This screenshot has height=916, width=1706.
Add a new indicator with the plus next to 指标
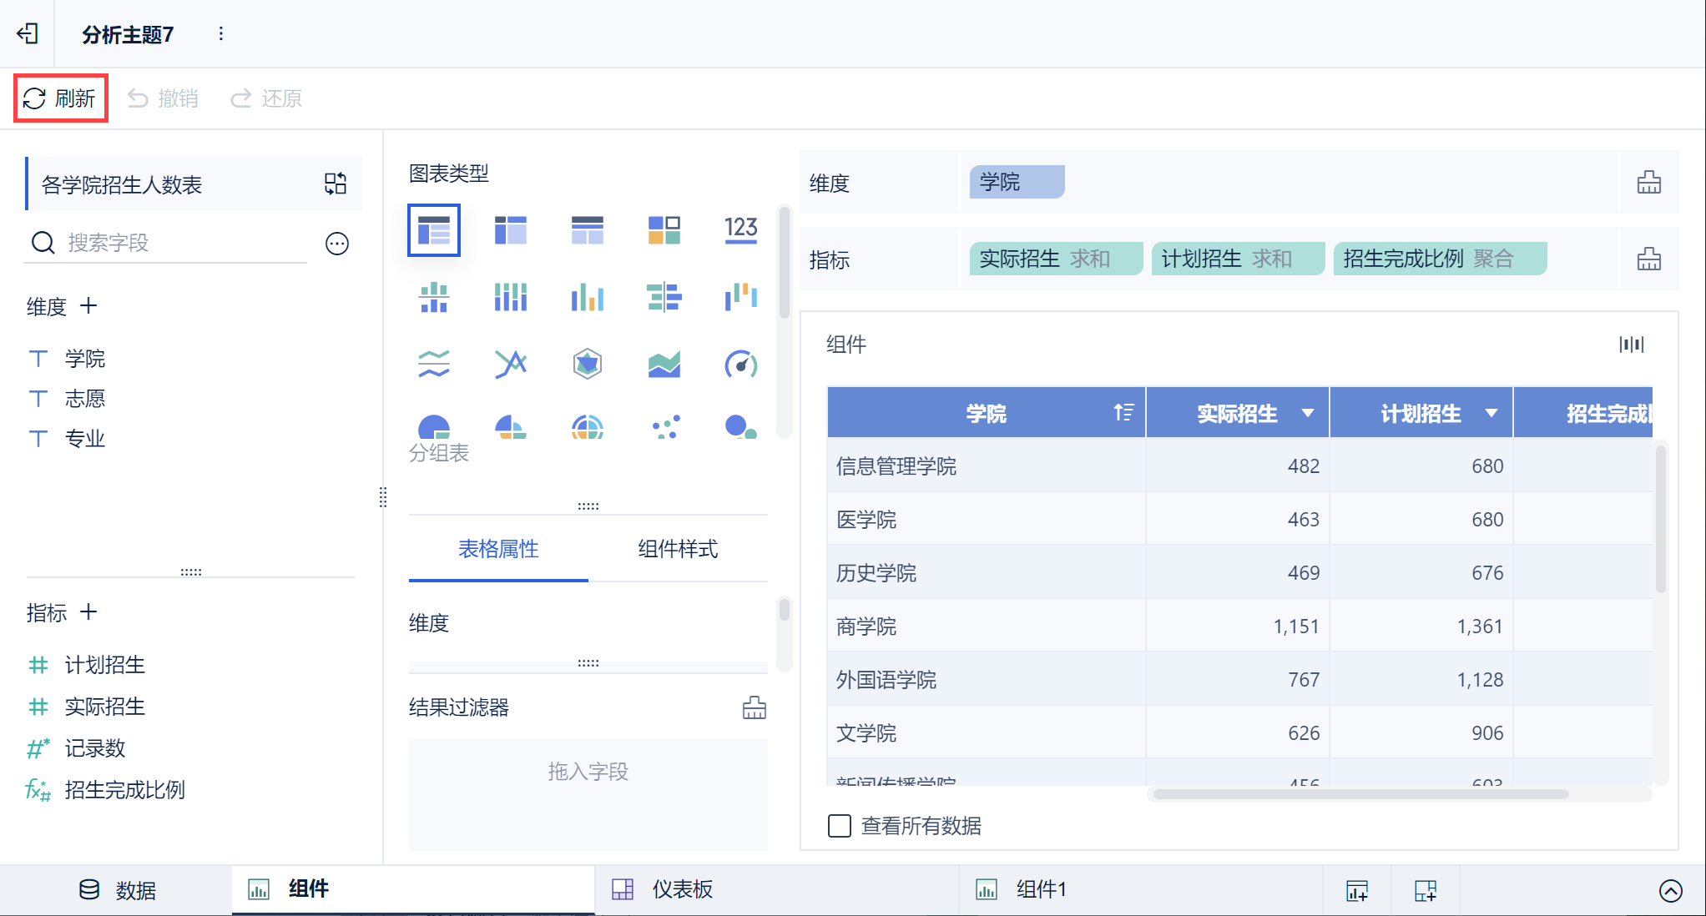[88, 612]
